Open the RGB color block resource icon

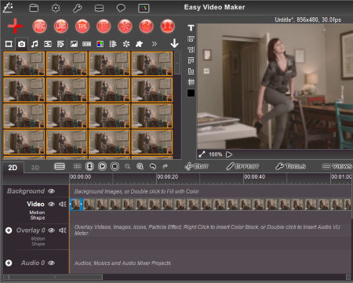tap(100, 44)
